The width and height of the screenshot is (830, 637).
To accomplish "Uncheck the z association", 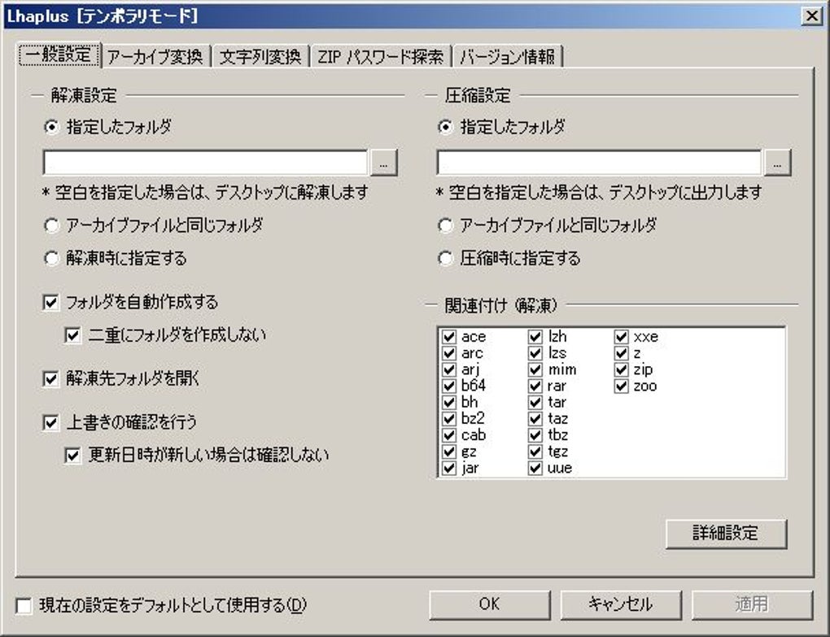I will click(x=622, y=353).
